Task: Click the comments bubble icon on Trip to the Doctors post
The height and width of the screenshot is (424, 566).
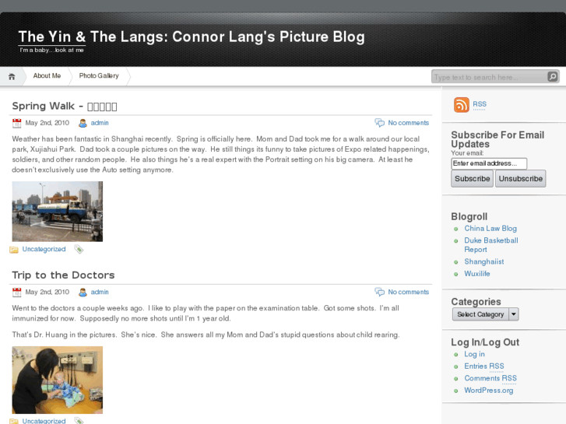Action: point(379,292)
